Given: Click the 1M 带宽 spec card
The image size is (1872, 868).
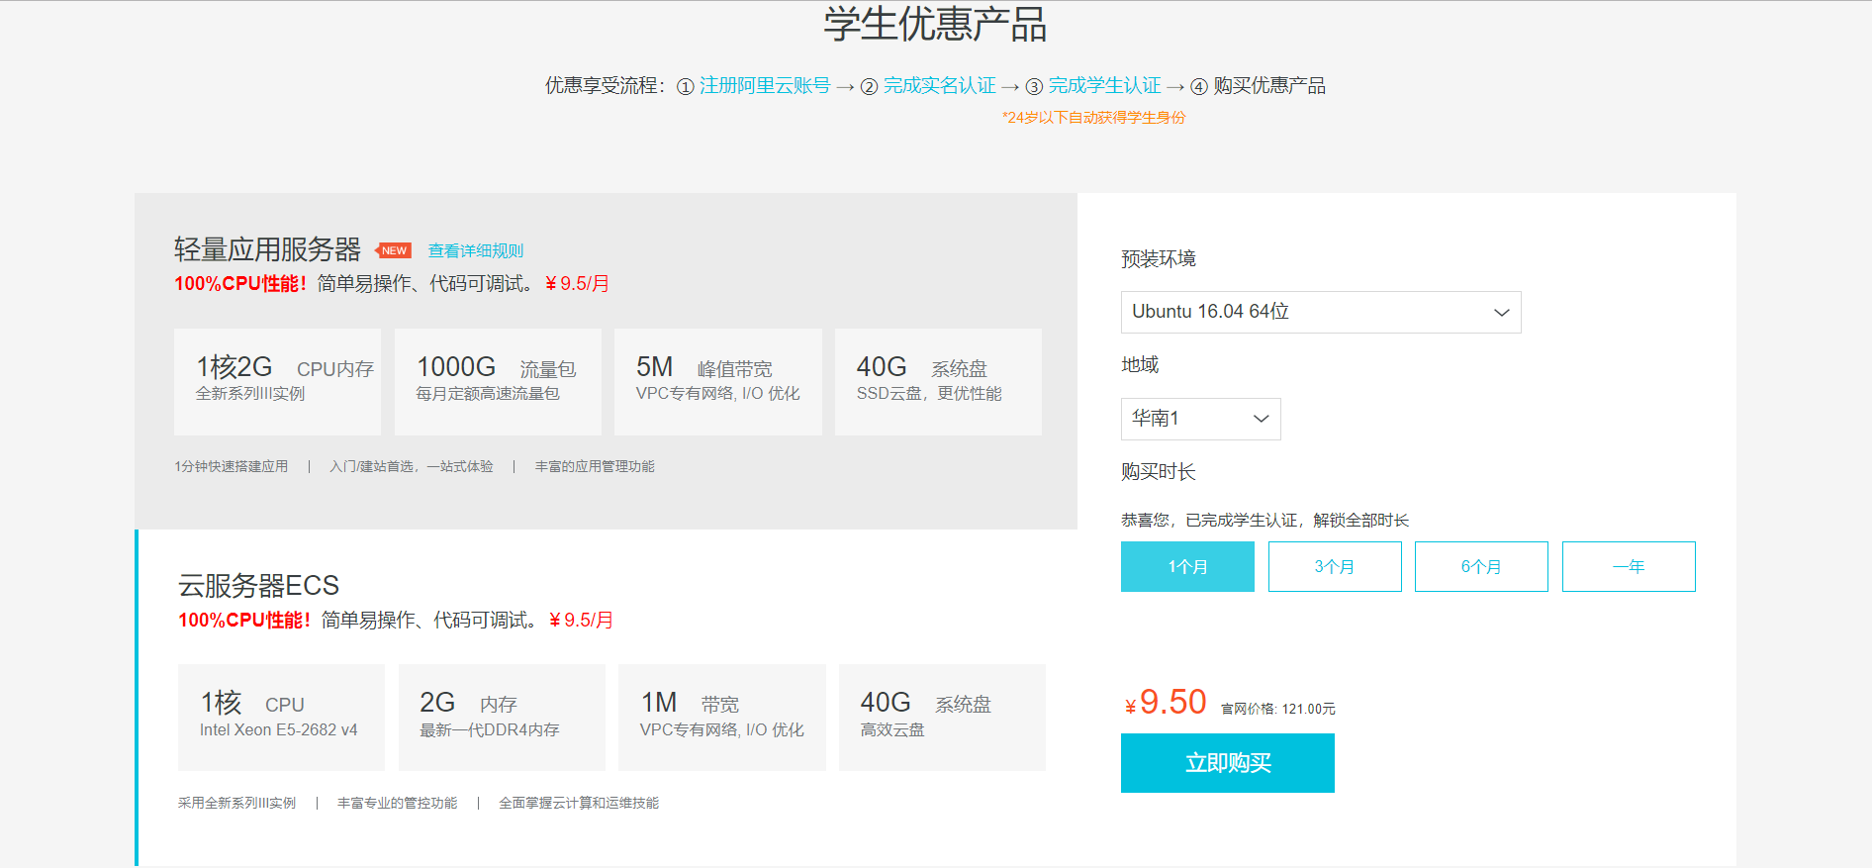Looking at the screenshot, I should click(x=722, y=718).
